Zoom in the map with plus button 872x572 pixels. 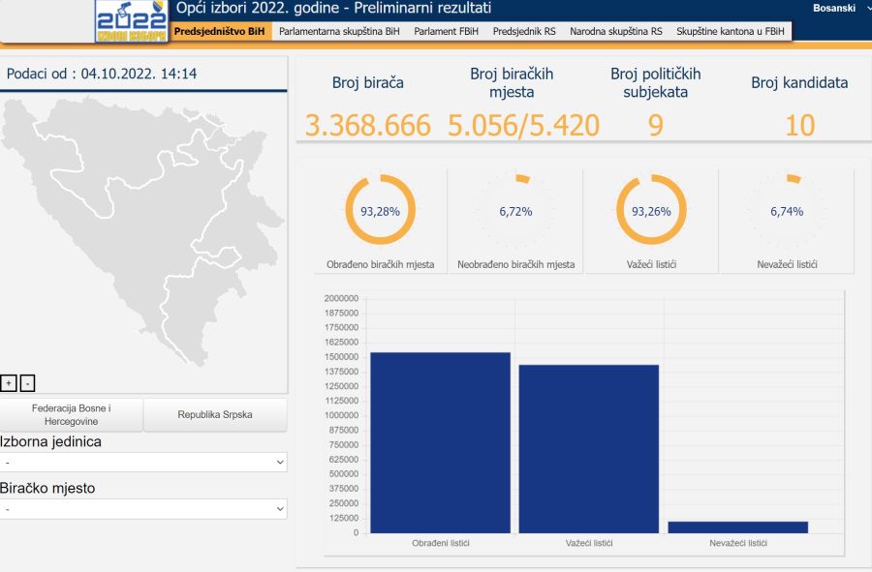coord(9,382)
